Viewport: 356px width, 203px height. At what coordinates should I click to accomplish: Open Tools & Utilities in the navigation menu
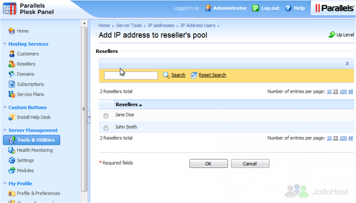32,140
